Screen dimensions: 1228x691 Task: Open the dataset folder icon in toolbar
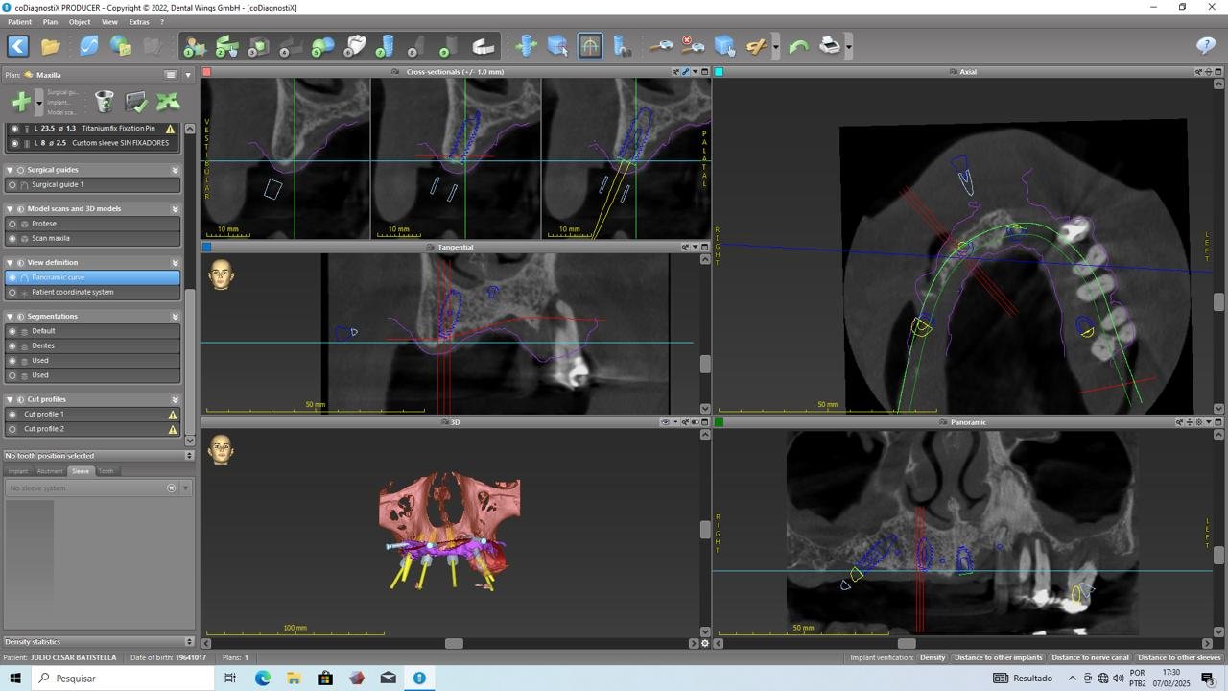pyautogui.click(x=51, y=45)
